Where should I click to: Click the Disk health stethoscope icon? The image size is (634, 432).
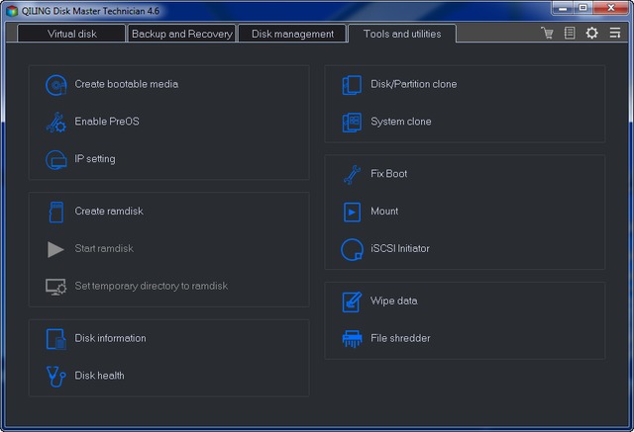pyautogui.click(x=55, y=376)
